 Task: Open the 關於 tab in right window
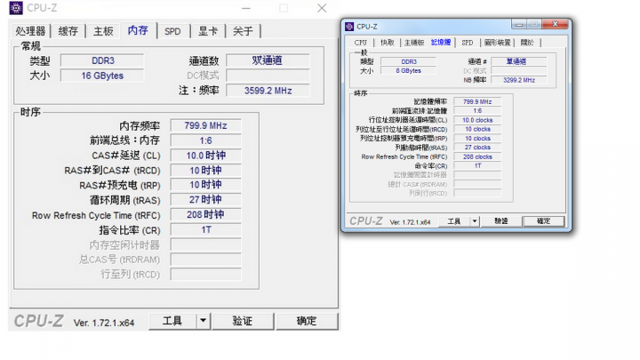tap(527, 43)
